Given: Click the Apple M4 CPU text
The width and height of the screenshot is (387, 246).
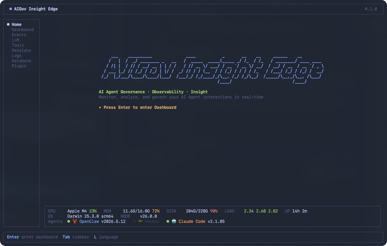Looking at the screenshot, I should 77,211.
